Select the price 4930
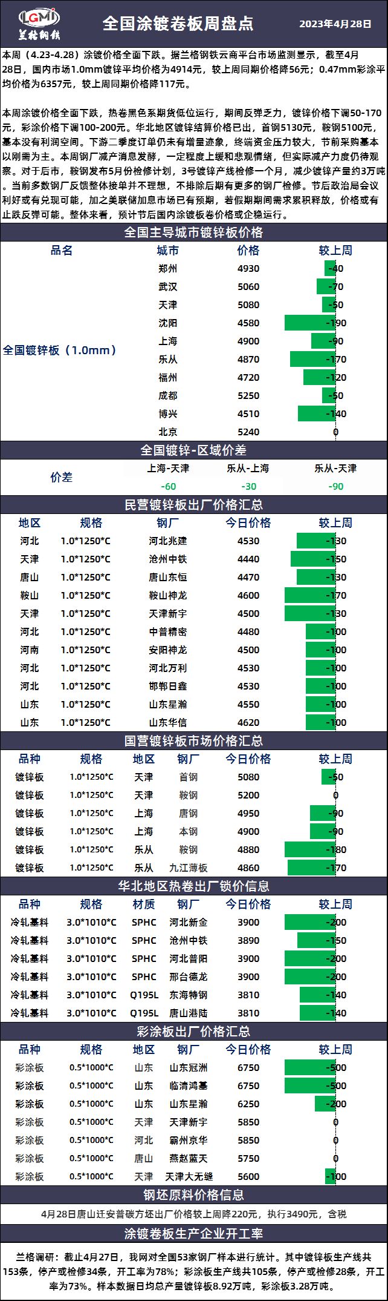 tap(248, 269)
